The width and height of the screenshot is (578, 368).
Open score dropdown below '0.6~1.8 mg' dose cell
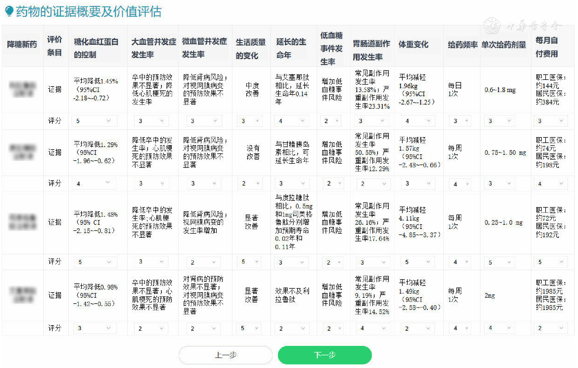[500, 121]
